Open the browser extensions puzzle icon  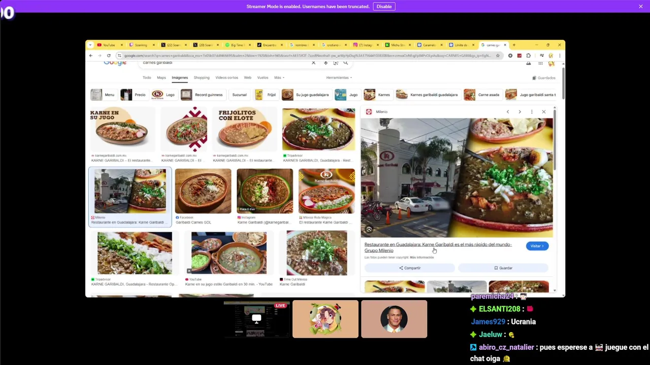(529, 55)
